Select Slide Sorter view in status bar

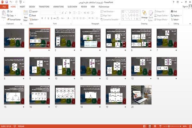(150, 126)
